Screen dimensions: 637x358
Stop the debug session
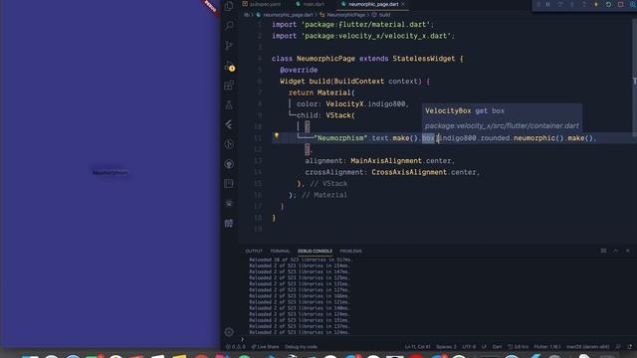[621, 4]
